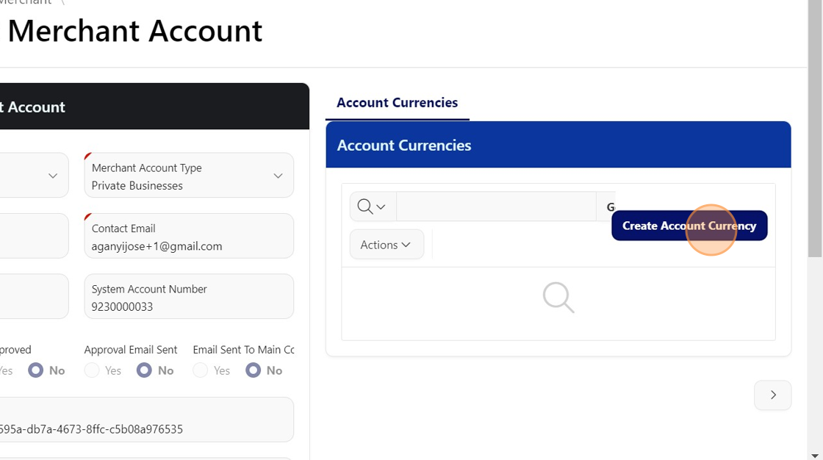Open the search column selector chevron
Screen dimensions: 823x460
click(381, 207)
